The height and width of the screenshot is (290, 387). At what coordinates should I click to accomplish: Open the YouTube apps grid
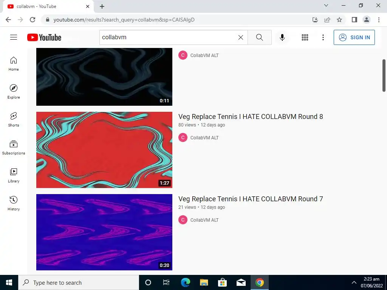tap(305, 37)
